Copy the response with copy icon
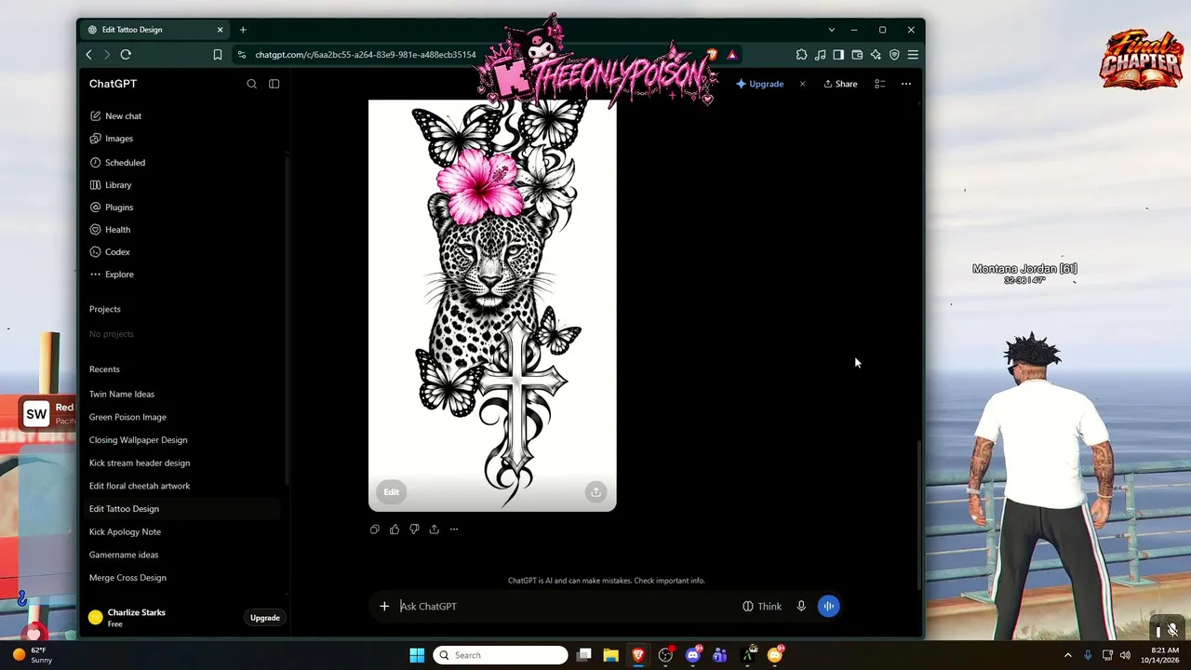This screenshot has width=1191, height=670. click(x=374, y=529)
